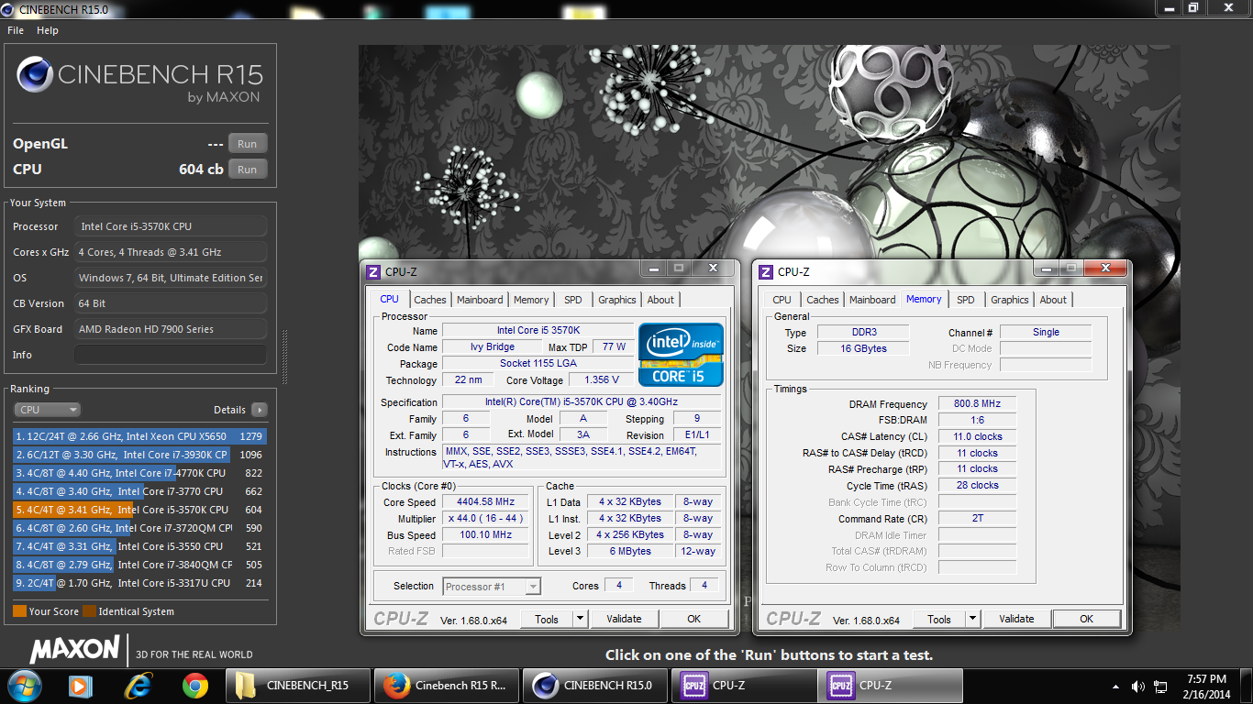Click OK in left CPU-Z window
1253x704 pixels.
pos(694,619)
